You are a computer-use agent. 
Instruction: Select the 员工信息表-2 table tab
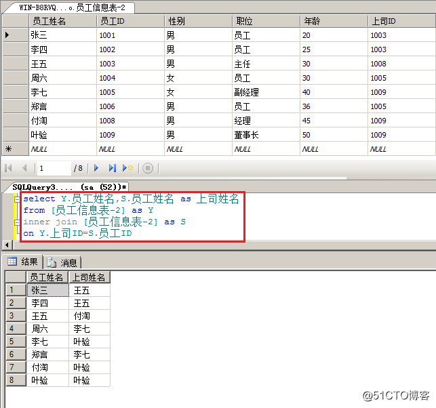pos(72,7)
